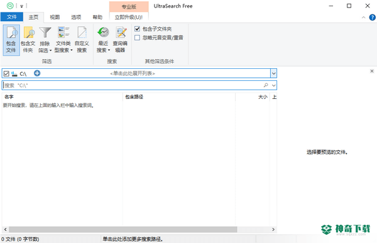377x243 pixels.
Task: Collapse the ribbon with the chevron
Action: [x=364, y=18]
